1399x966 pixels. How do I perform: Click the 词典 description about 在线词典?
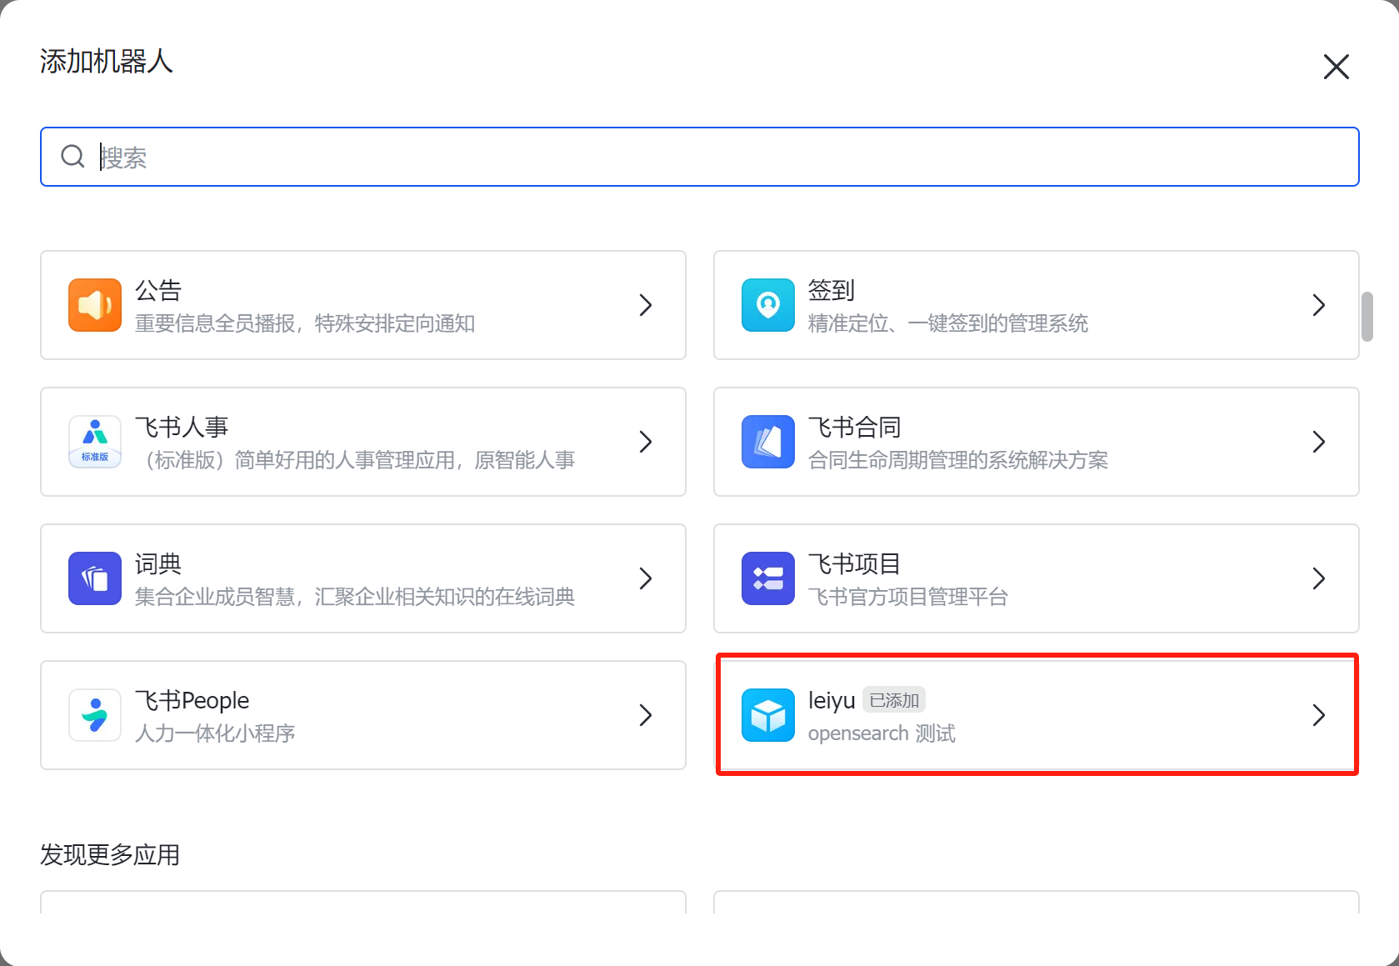(355, 597)
